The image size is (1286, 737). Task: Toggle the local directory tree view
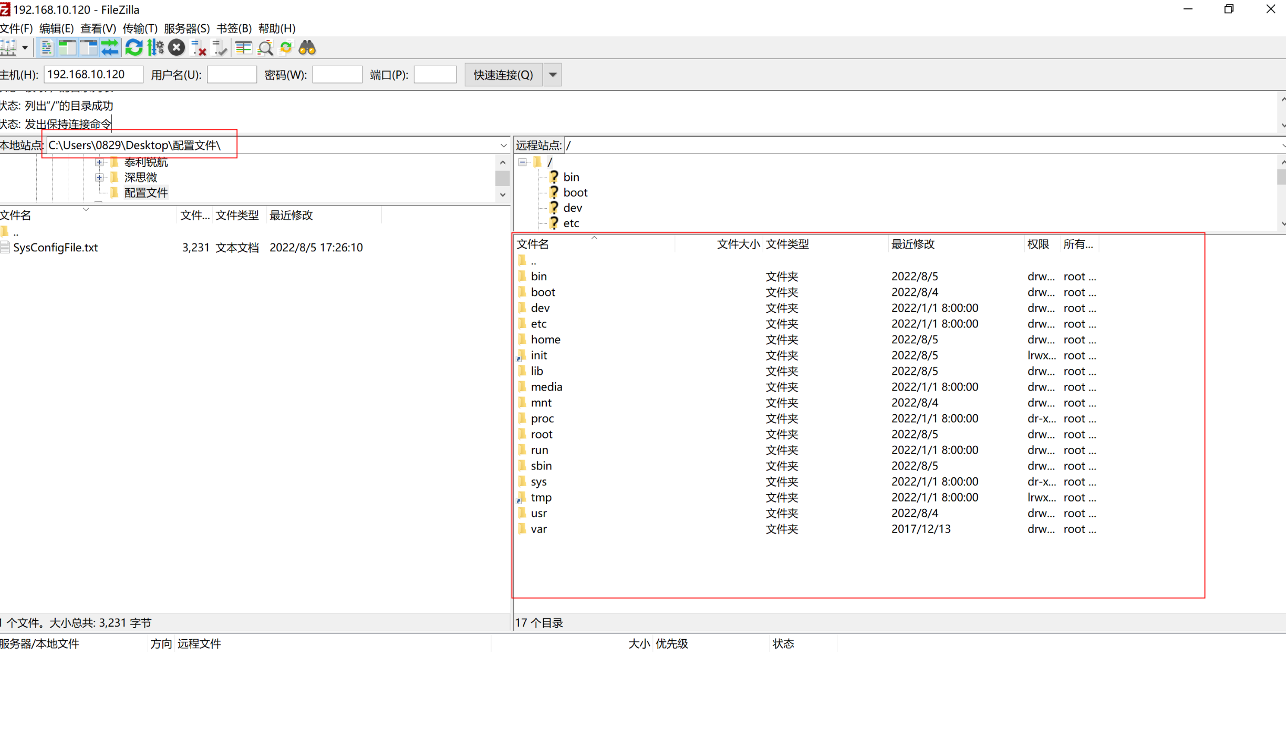click(x=67, y=48)
